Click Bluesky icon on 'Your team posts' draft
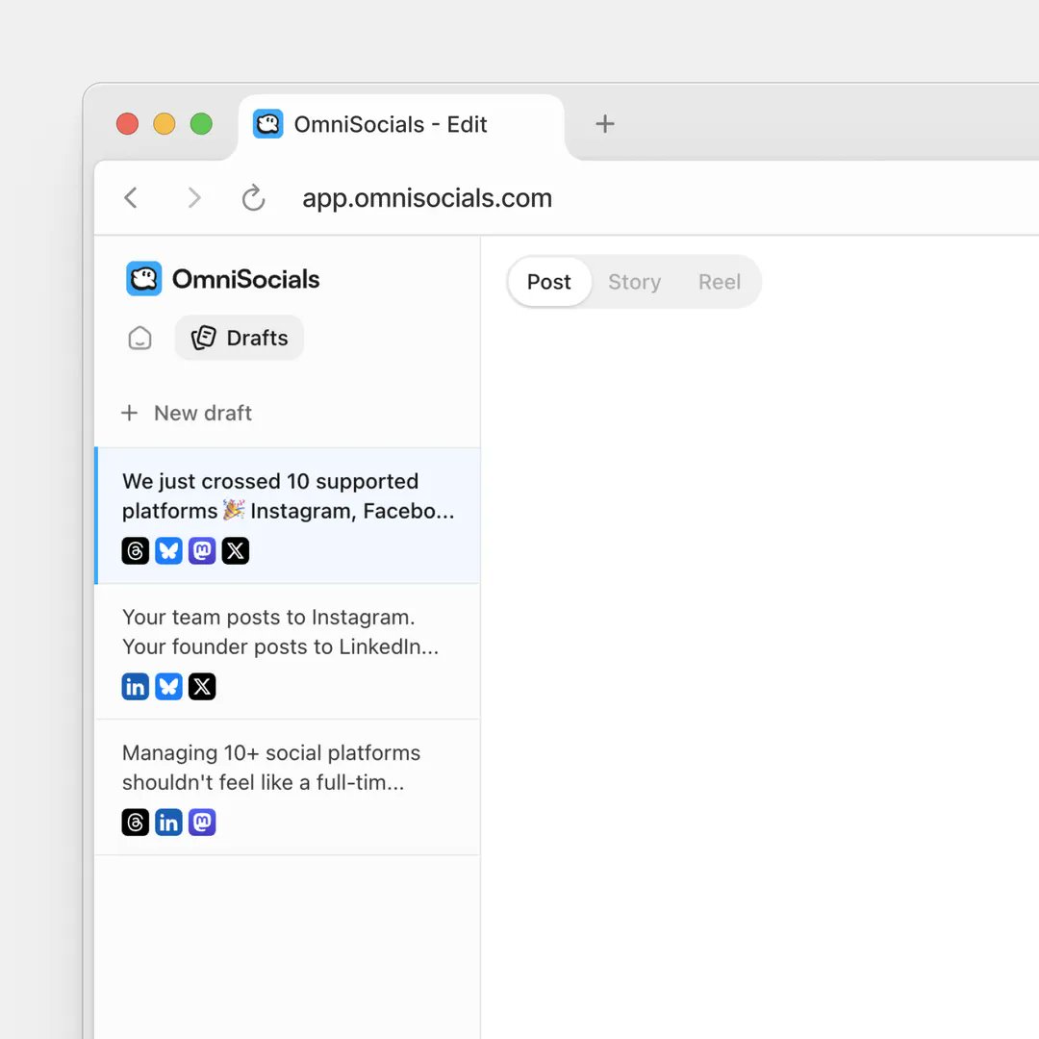This screenshot has height=1039, width=1039. point(168,687)
